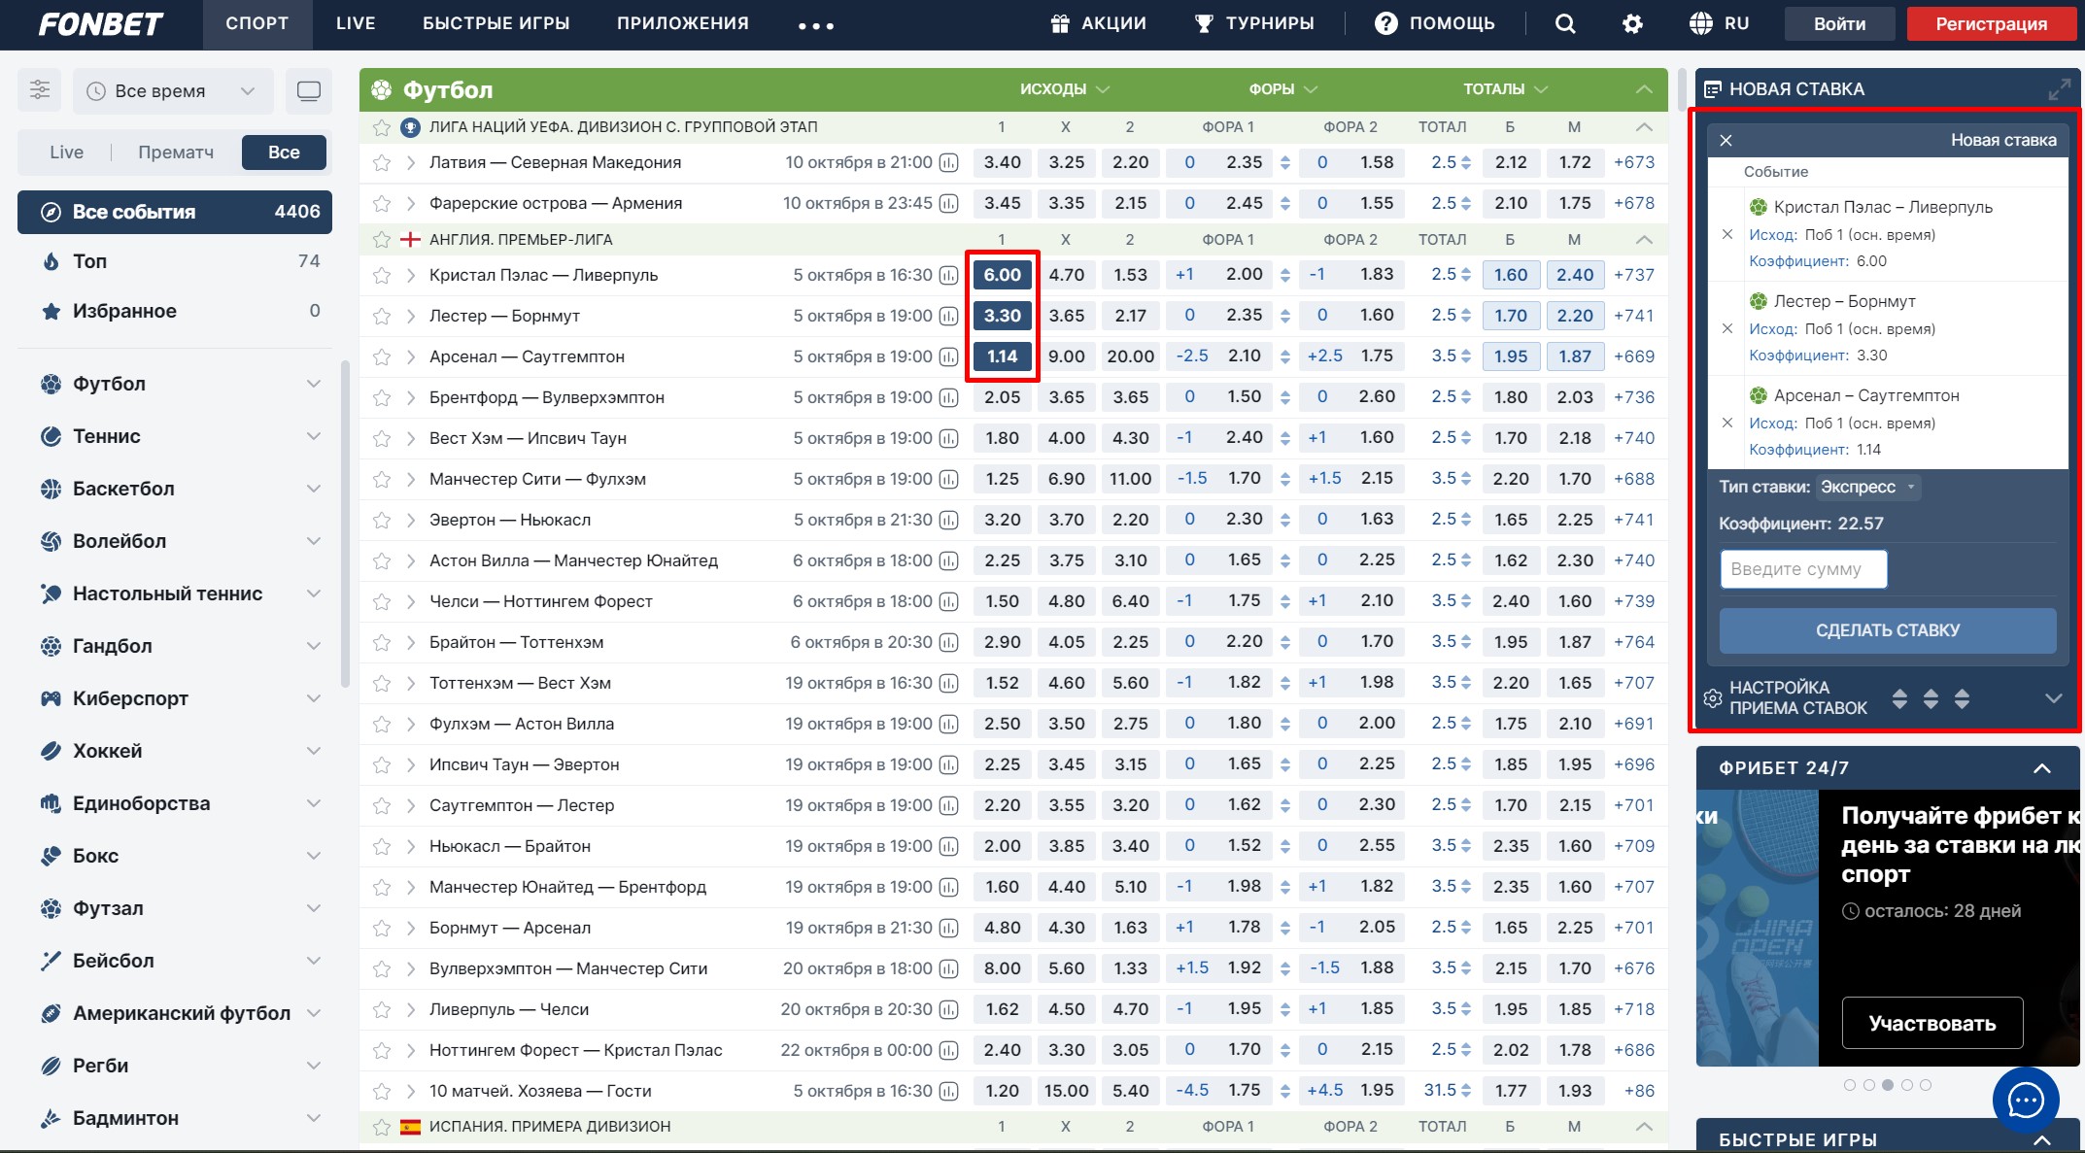Expand Баскетбол in the sports sidebar

pyautogui.click(x=314, y=489)
